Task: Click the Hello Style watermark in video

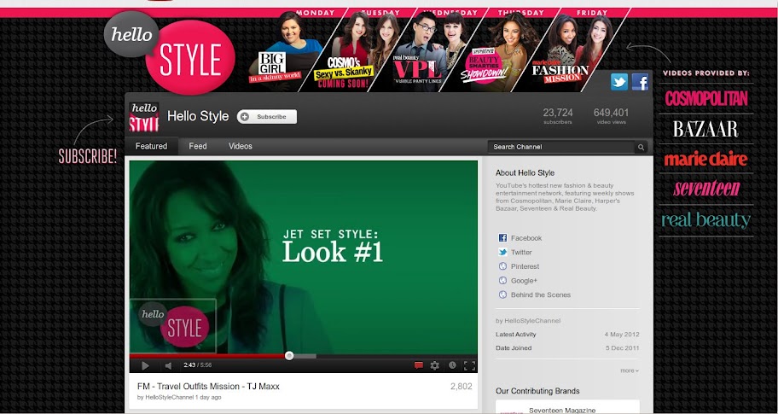Action: pos(173,325)
